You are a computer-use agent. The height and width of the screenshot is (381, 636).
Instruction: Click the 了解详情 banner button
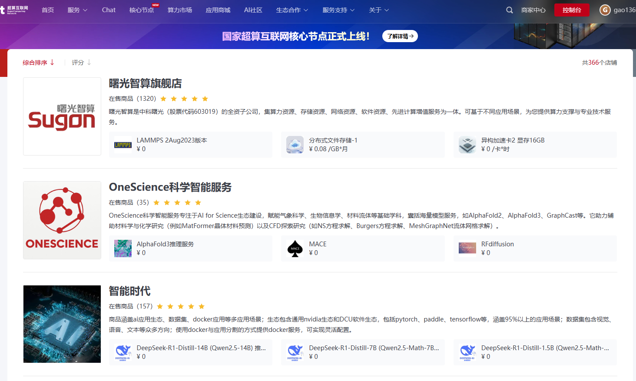[400, 36]
